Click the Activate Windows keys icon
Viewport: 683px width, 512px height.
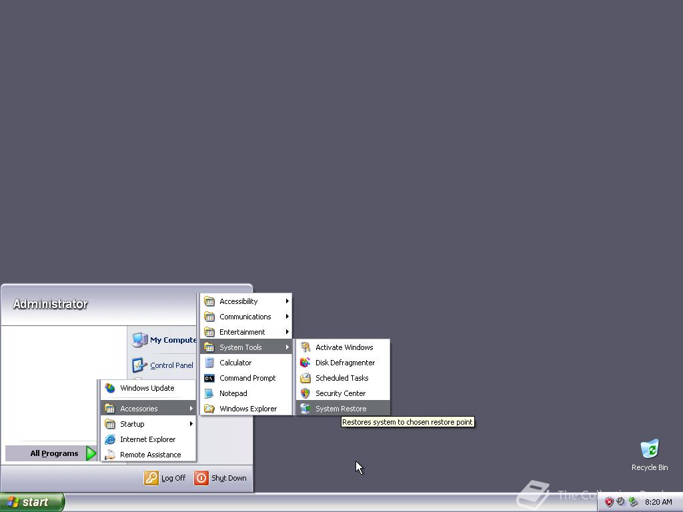[305, 347]
